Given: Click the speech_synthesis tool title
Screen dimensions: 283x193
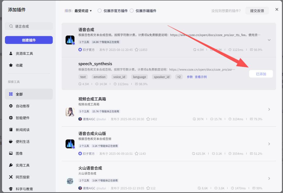Looking at the screenshot, I should tap(95, 64).
